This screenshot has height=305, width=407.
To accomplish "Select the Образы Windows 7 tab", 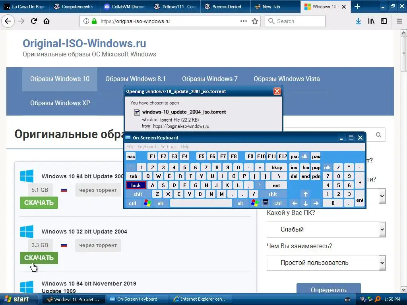I will coord(210,79).
